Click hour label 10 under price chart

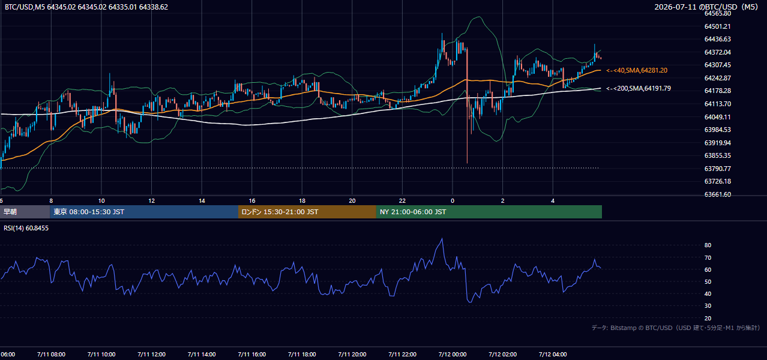pos(101,201)
